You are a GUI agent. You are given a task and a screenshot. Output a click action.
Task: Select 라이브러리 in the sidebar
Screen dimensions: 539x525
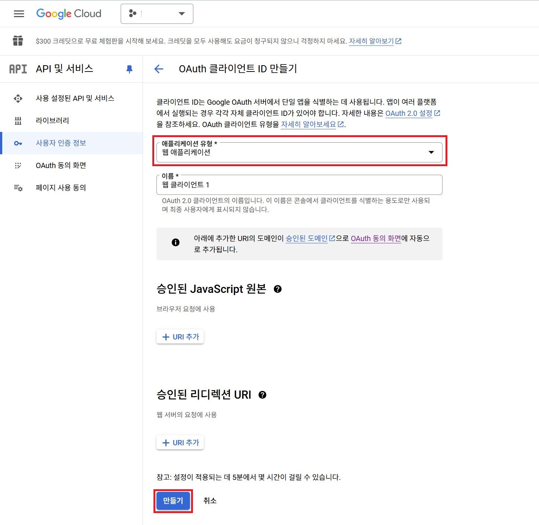52,121
